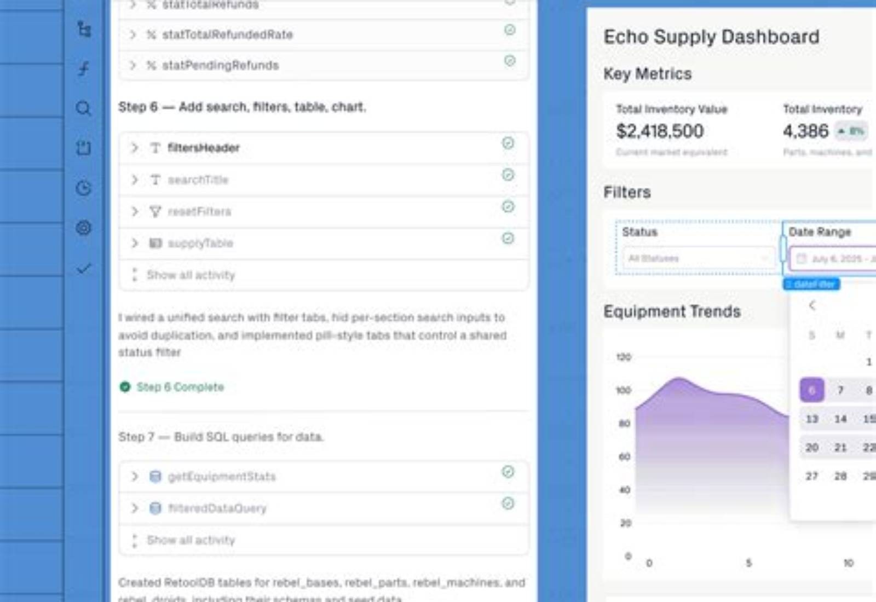Open the search sidebar icon

(84, 108)
